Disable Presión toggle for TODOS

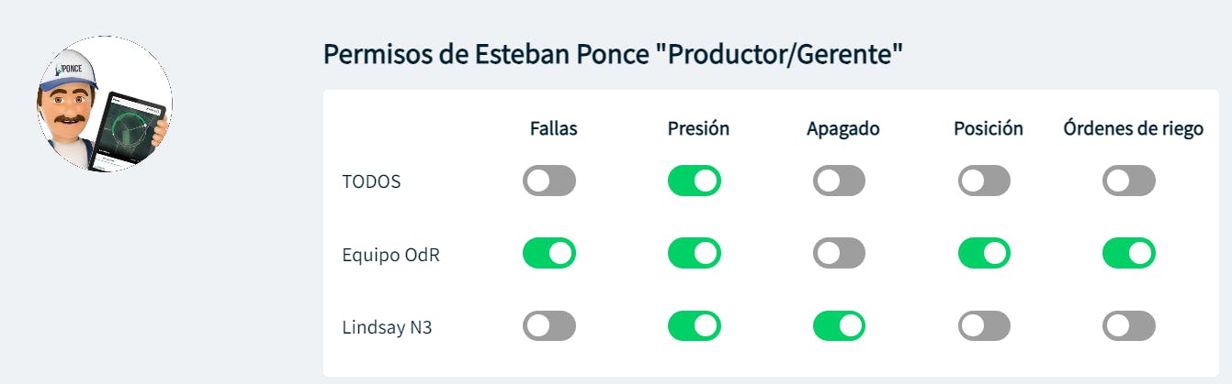694,181
